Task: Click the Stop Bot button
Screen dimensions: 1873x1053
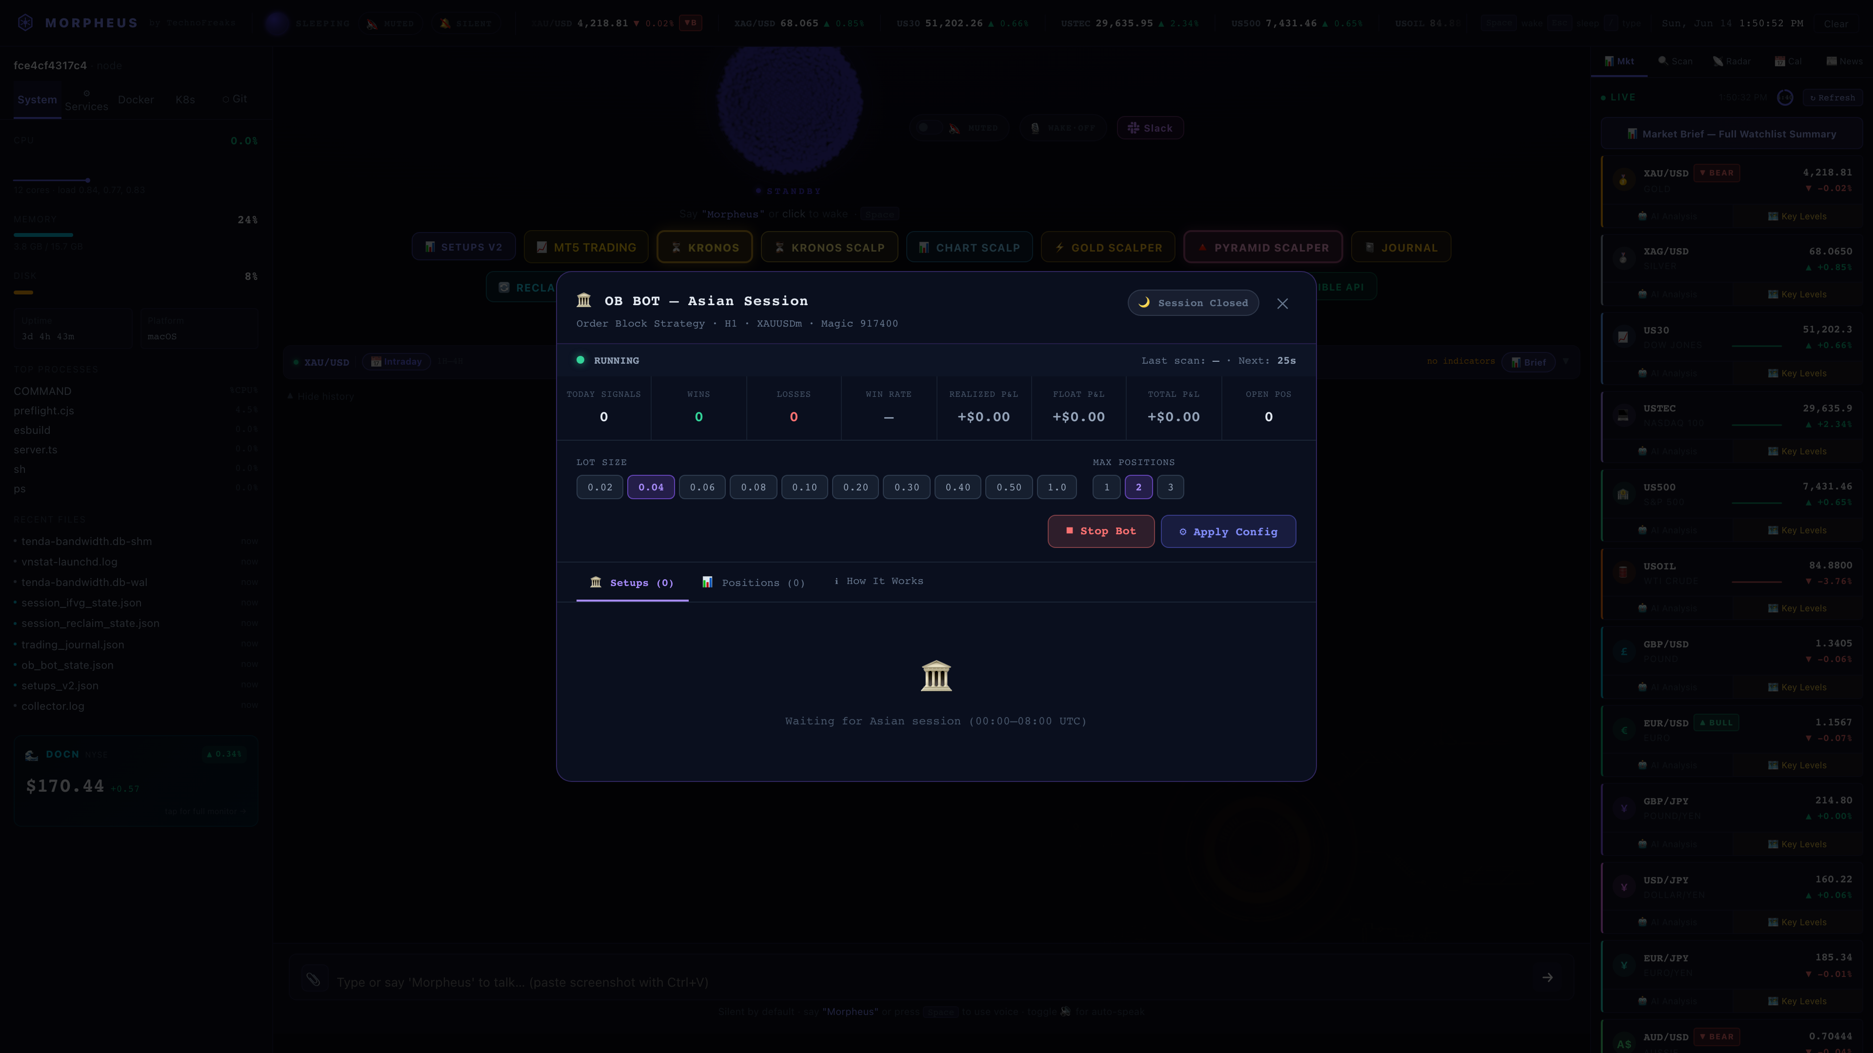Action: pos(1101,531)
